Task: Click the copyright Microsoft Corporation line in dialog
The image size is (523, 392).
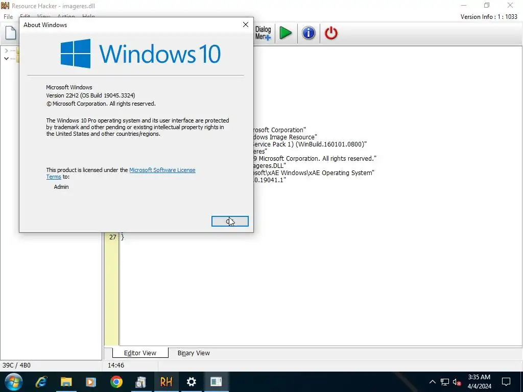Action: pos(101,104)
